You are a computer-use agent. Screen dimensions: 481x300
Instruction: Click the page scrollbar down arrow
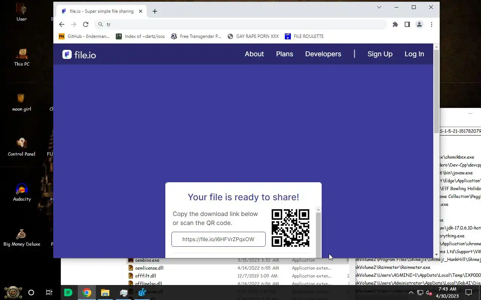pos(436,255)
